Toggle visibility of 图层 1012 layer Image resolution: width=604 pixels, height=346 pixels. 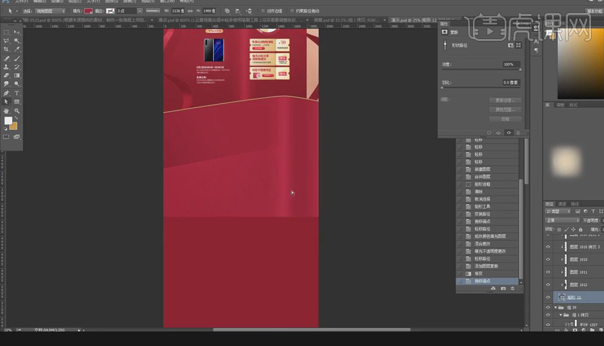click(x=548, y=284)
